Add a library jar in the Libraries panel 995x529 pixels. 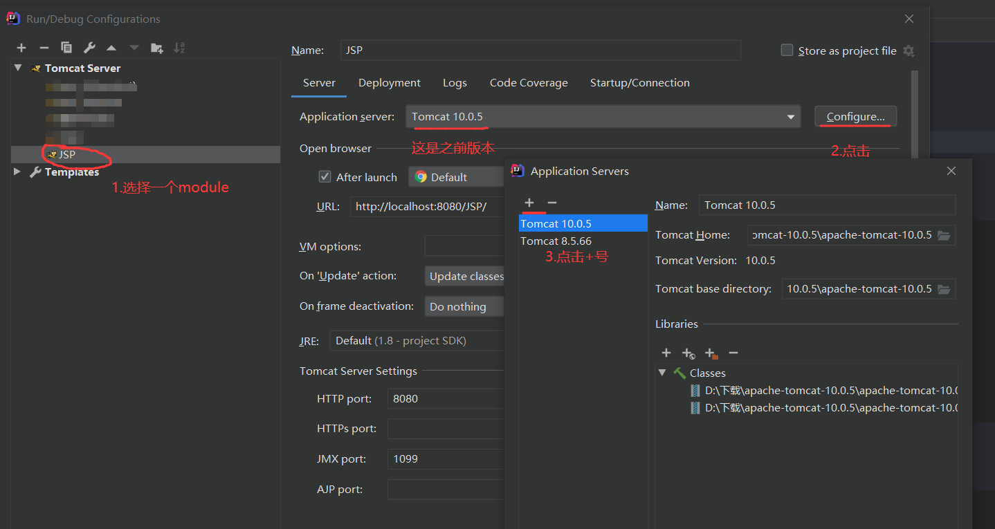pyautogui.click(x=666, y=353)
